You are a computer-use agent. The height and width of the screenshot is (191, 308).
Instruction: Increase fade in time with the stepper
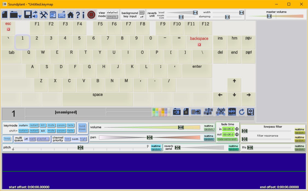point(236,128)
